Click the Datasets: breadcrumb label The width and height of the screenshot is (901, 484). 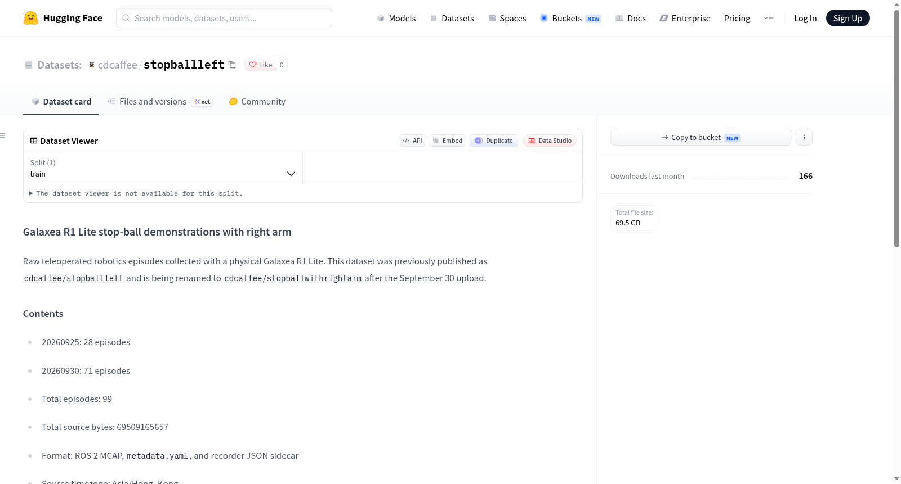pyautogui.click(x=60, y=65)
